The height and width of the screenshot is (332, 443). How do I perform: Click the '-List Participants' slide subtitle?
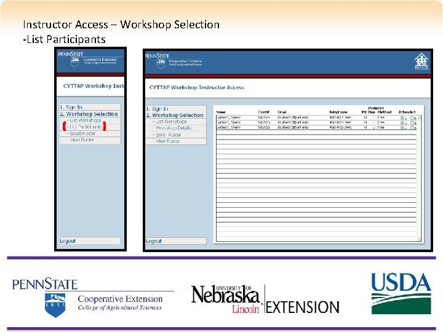[64, 39]
